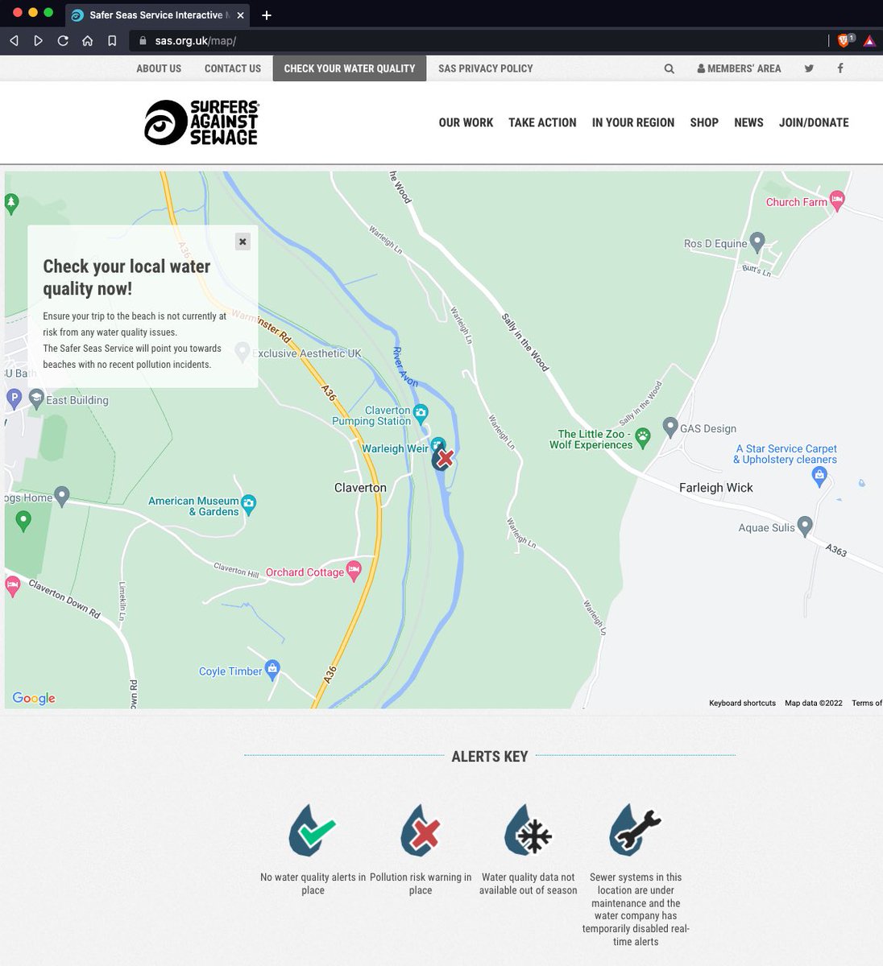The width and height of the screenshot is (883, 966).
Task: Open SAS Privacy Policy link
Action: click(486, 68)
